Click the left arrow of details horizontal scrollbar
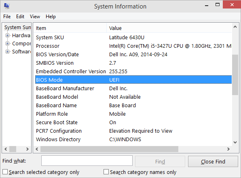Viewport: 241px width, 178px height. [37, 149]
